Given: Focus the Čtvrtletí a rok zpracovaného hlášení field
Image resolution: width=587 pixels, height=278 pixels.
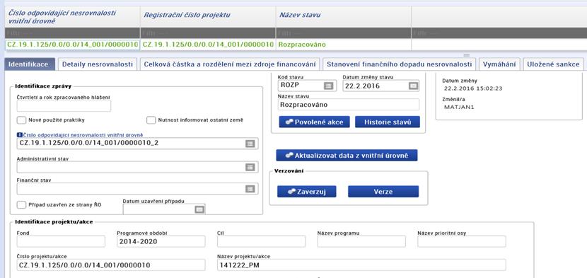Looking at the screenshot, I should pyautogui.click(x=64, y=106).
